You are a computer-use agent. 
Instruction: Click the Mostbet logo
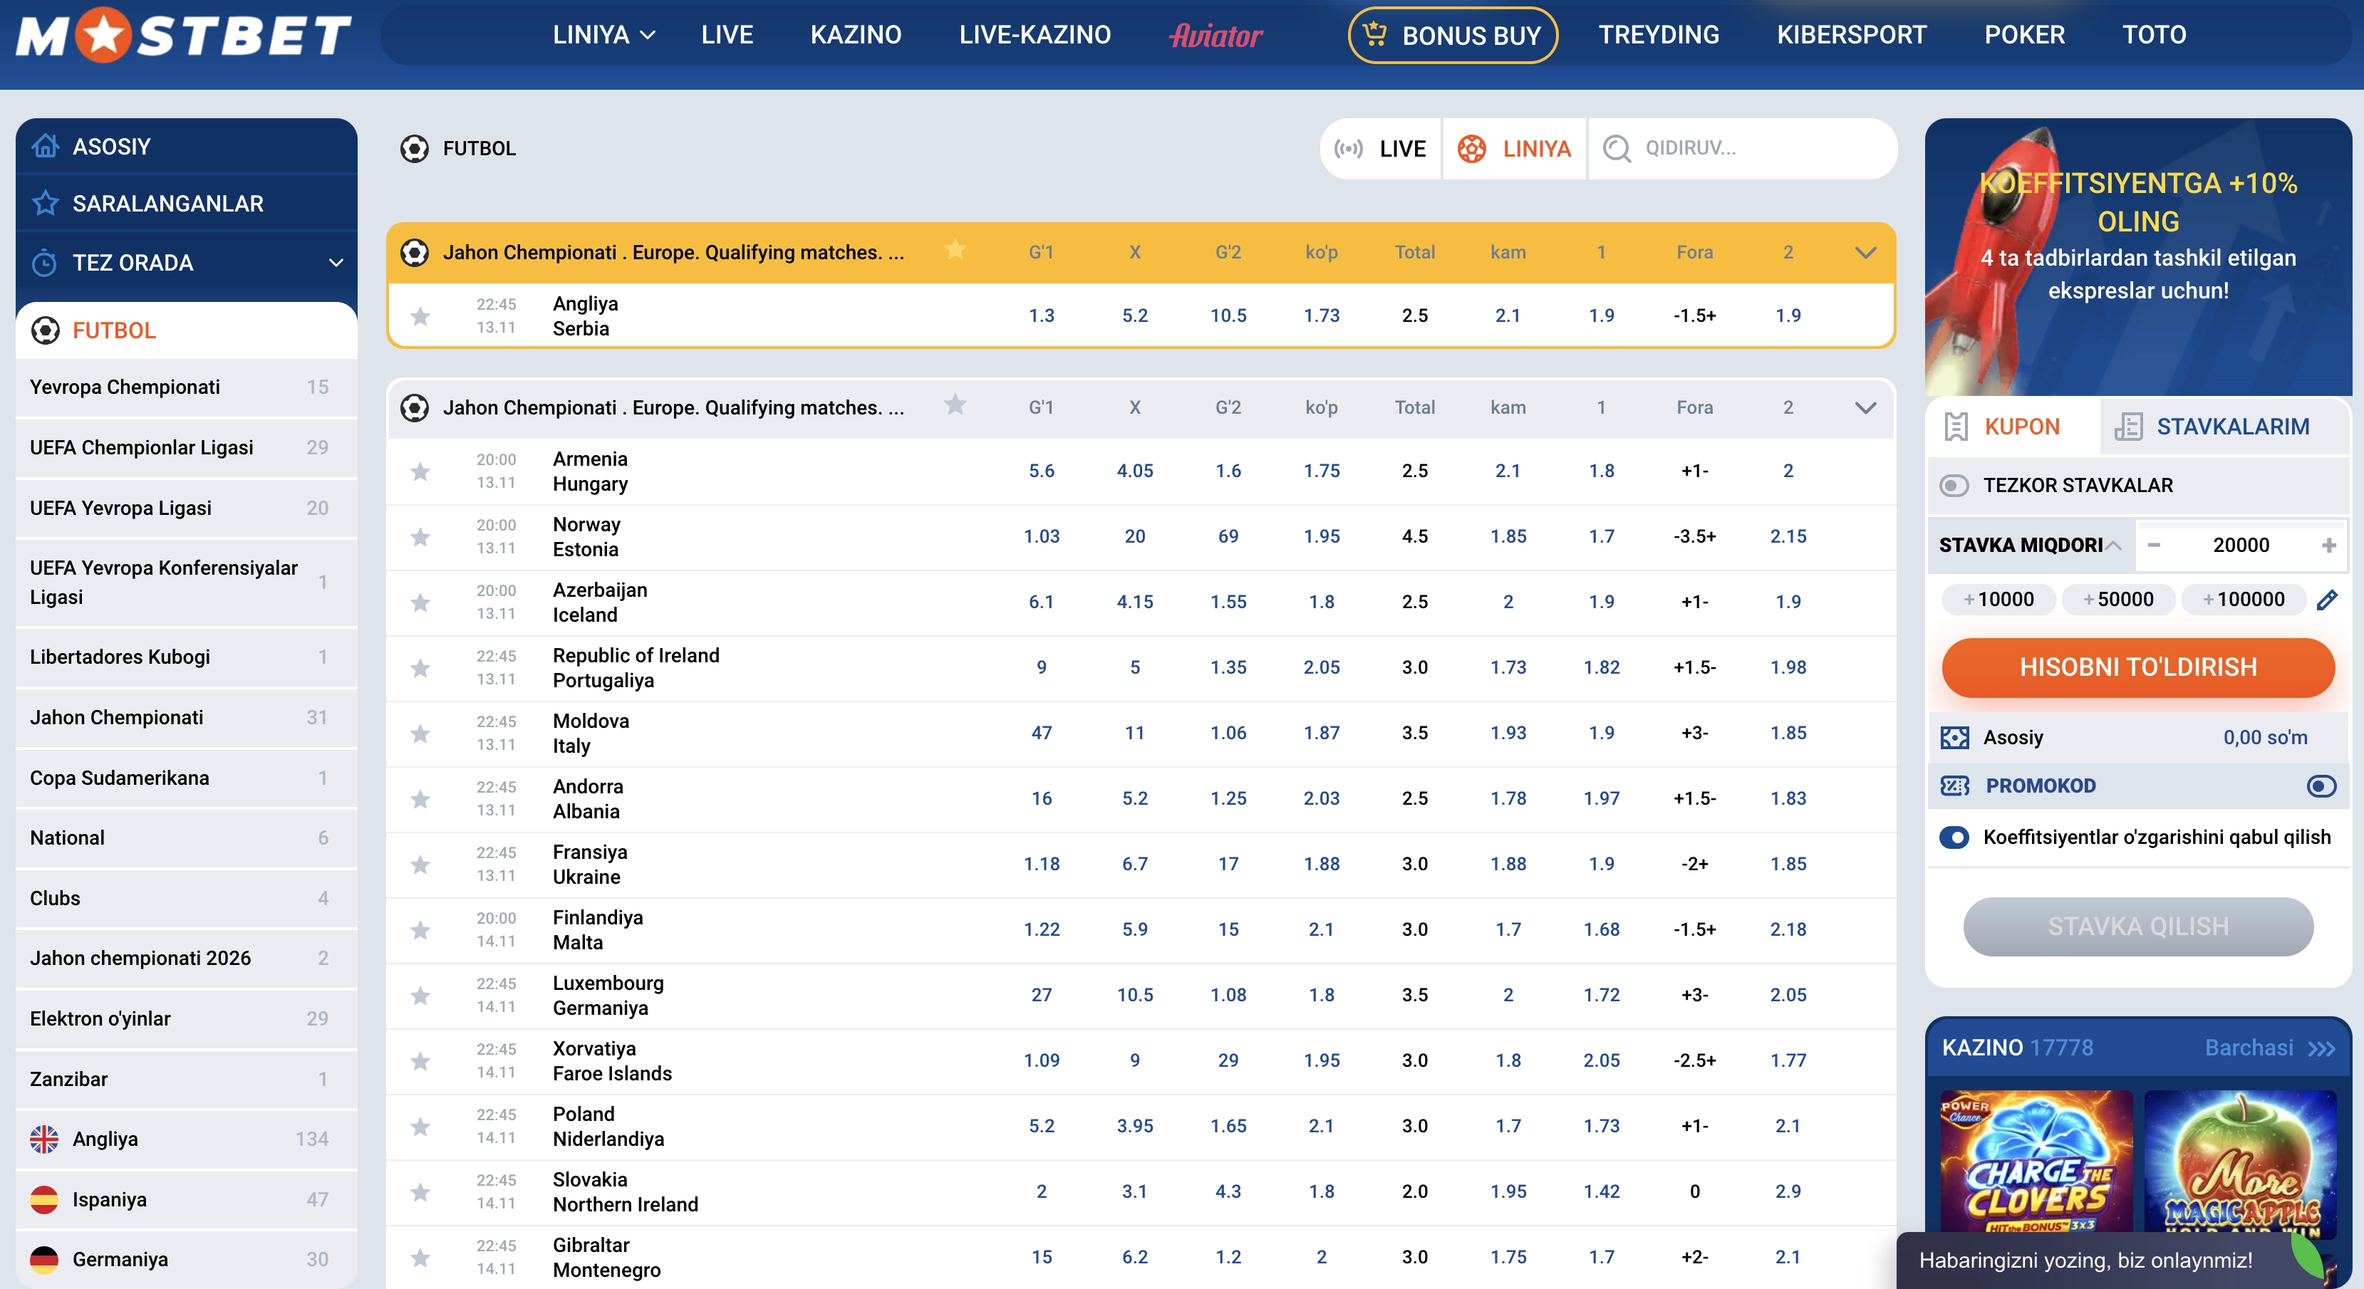184,35
